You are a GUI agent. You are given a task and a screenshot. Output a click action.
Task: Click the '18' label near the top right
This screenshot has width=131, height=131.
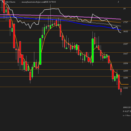[x=124, y=9]
